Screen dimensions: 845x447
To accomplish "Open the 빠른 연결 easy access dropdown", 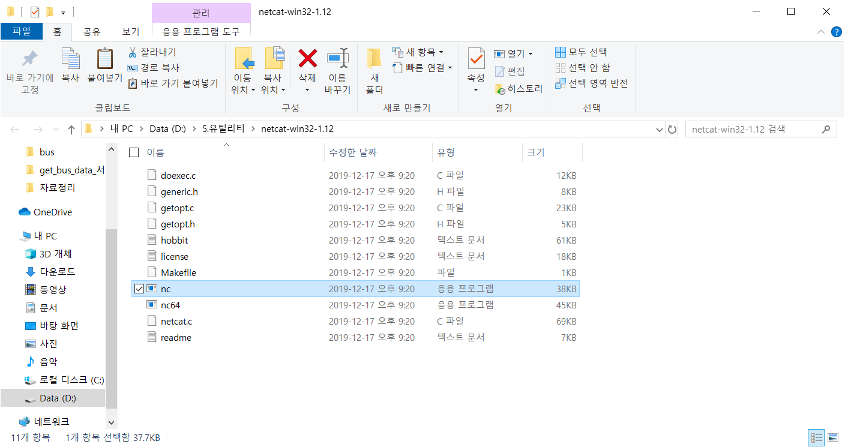I will click(x=422, y=68).
